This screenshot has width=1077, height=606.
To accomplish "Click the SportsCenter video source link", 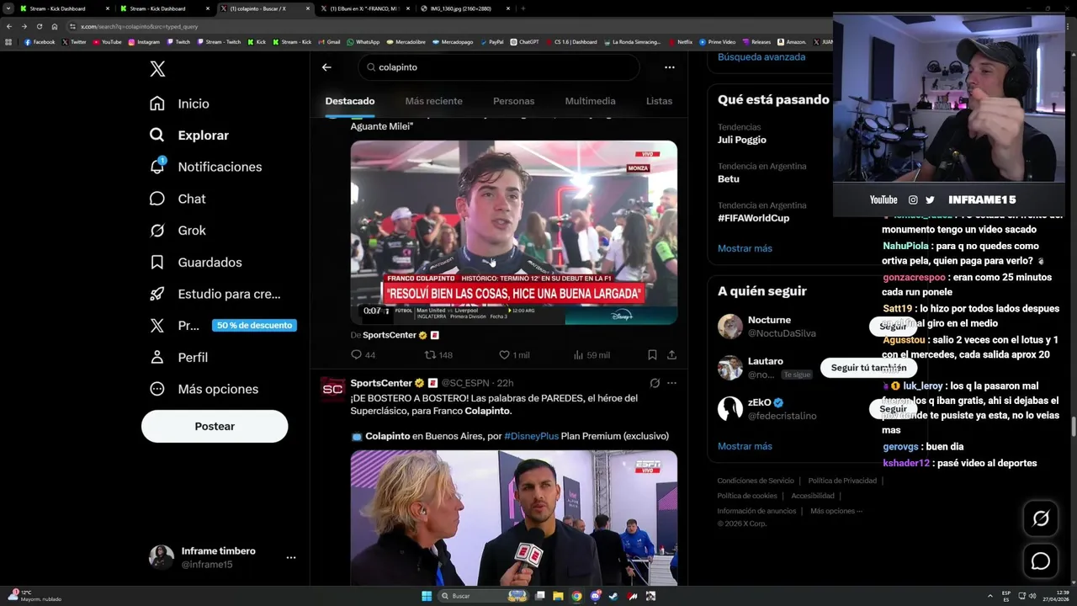I will (x=389, y=335).
